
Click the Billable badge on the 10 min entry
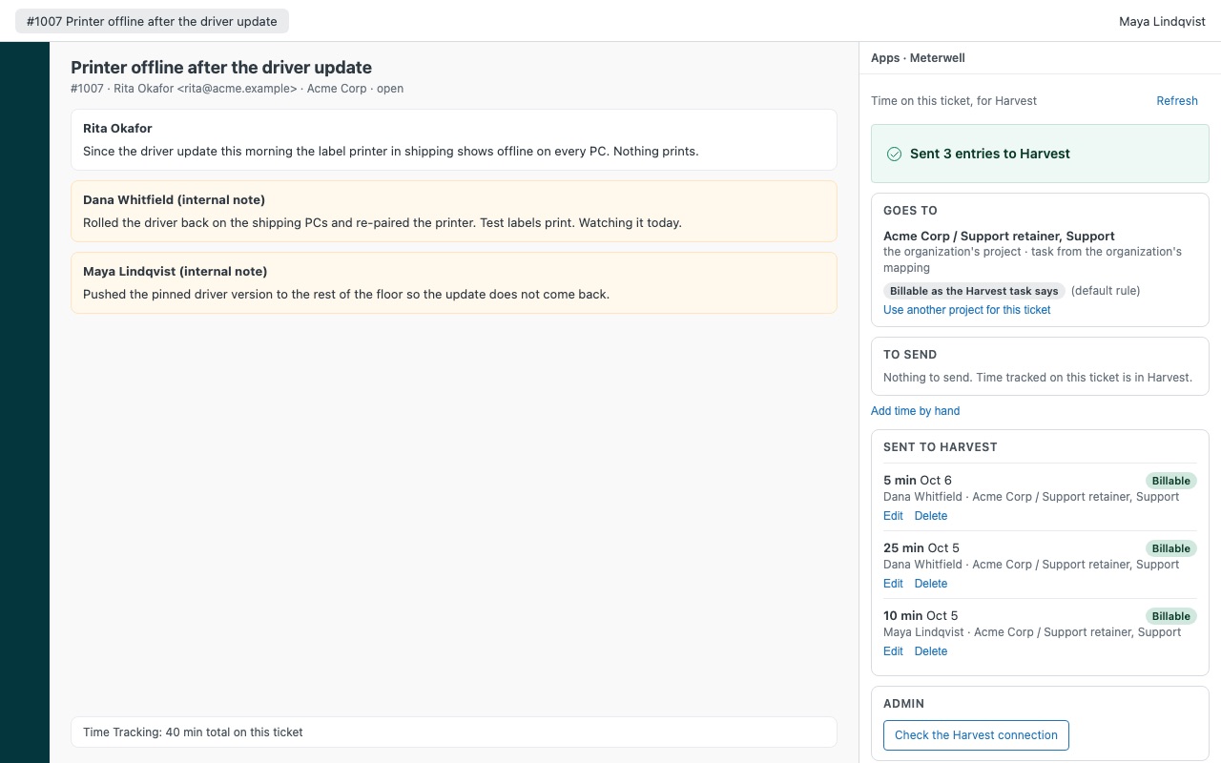[1170, 616]
